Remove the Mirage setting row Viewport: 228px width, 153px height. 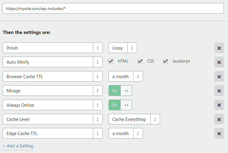[x=219, y=91]
